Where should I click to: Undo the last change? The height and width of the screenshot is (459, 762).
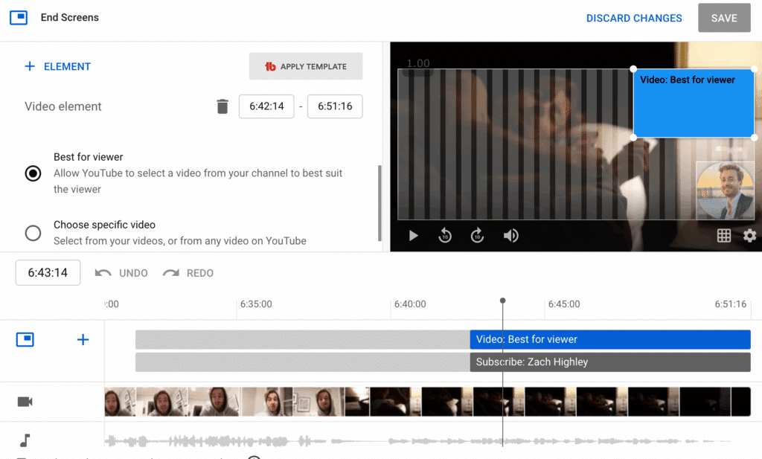click(x=121, y=273)
